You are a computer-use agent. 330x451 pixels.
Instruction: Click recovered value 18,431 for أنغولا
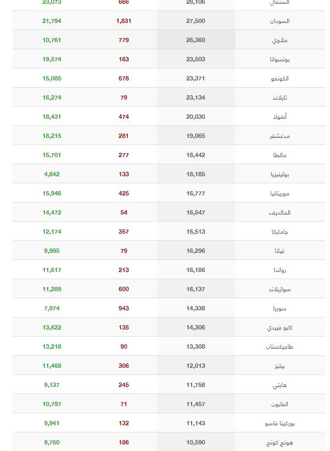tap(52, 117)
